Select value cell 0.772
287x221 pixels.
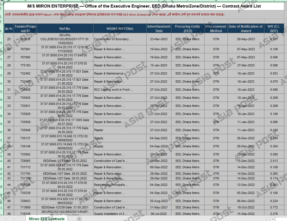coord(274,207)
